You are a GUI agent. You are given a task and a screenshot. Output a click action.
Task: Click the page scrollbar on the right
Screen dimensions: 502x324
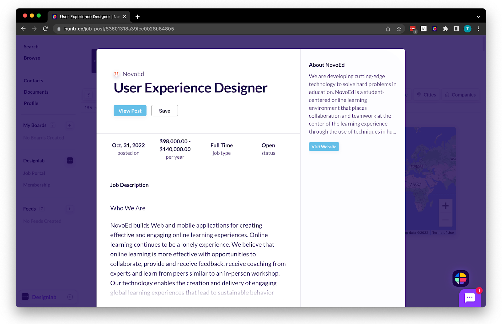[x=484, y=44]
